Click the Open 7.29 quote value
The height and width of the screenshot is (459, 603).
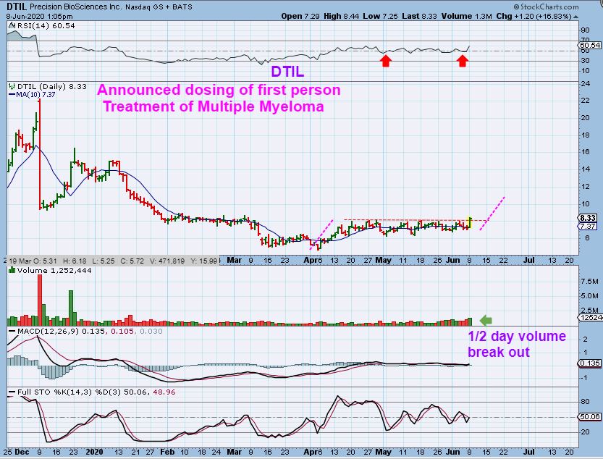(x=300, y=16)
